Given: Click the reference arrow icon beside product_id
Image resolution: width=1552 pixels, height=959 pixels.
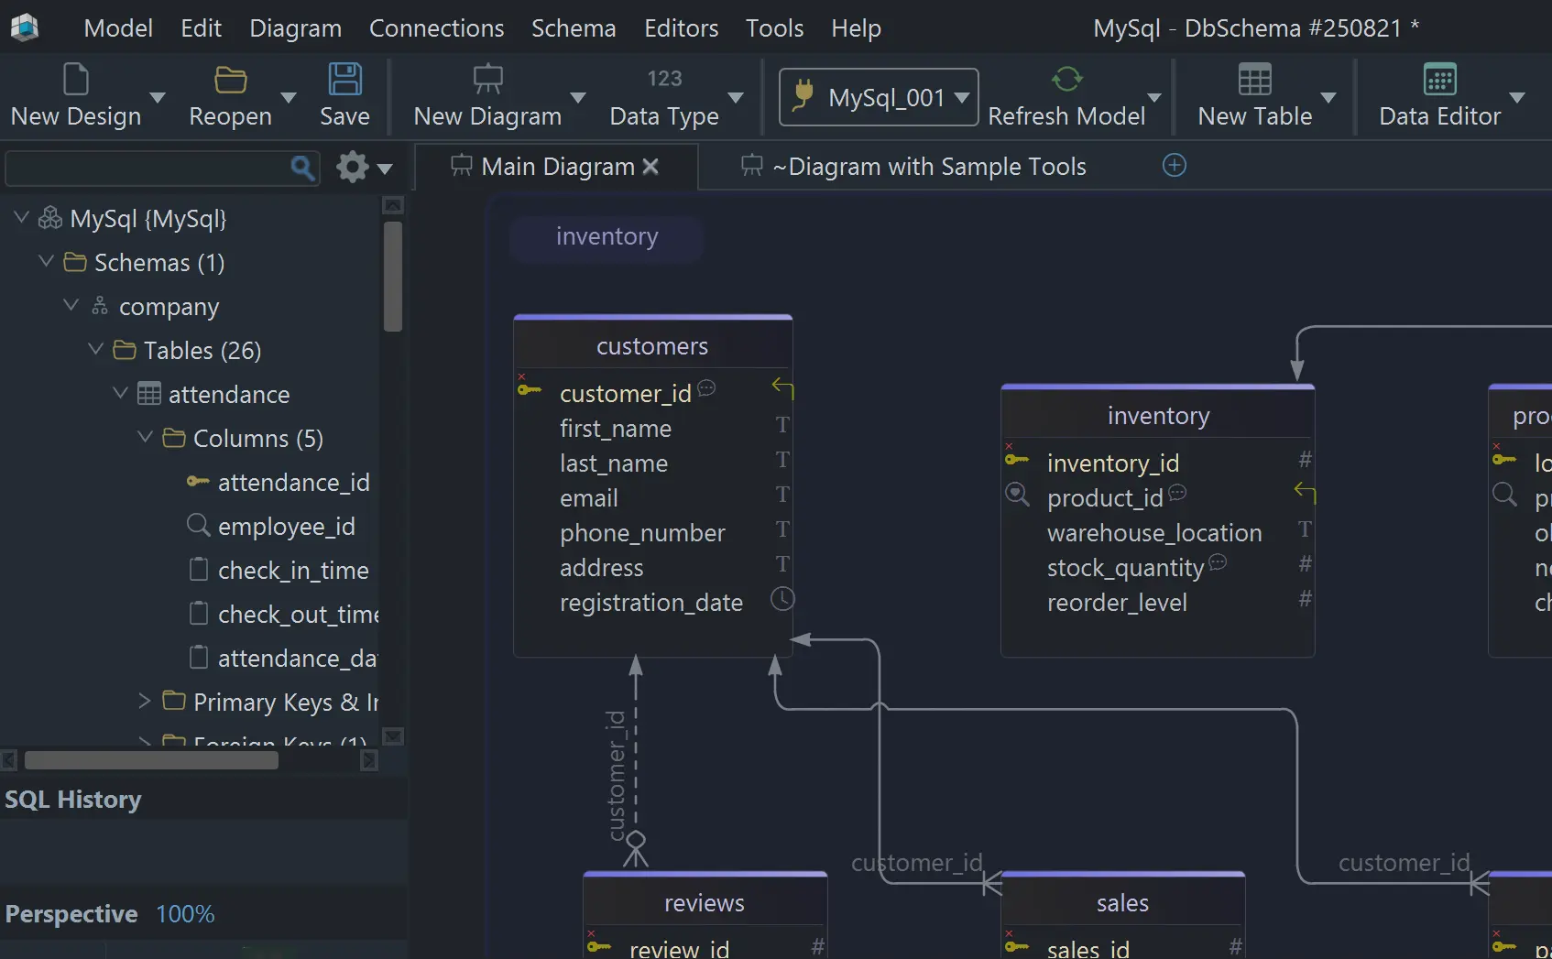Looking at the screenshot, I should click(1305, 493).
